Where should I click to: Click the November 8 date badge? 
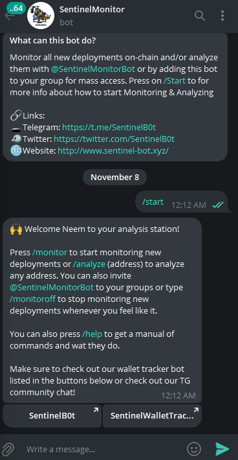(x=114, y=177)
